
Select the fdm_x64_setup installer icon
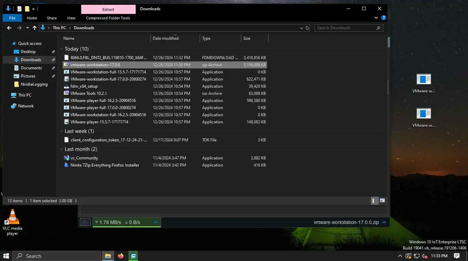pyautogui.click(x=67, y=86)
